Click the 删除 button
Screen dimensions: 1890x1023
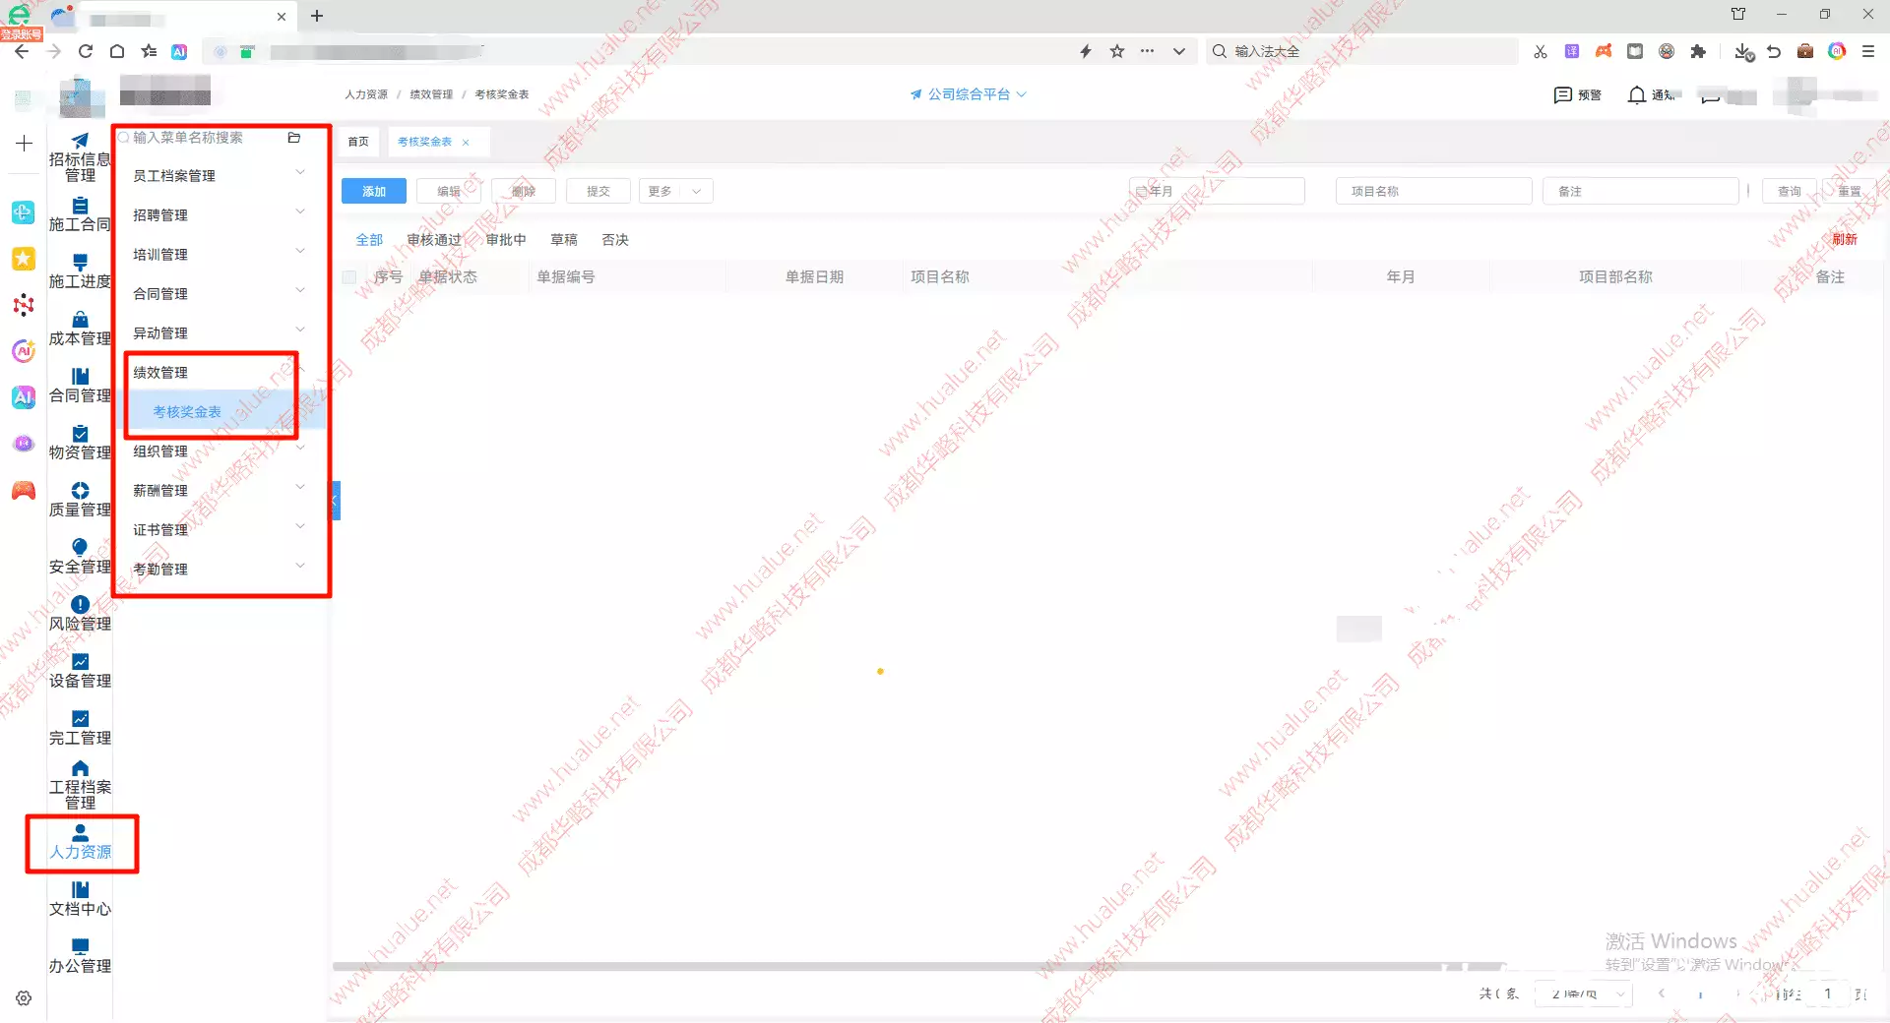pyautogui.click(x=524, y=191)
